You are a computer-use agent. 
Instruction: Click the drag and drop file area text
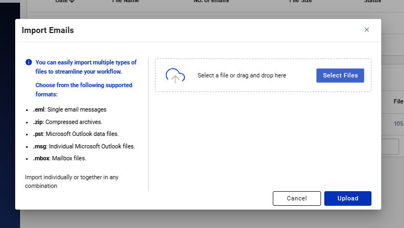tap(242, 75)
